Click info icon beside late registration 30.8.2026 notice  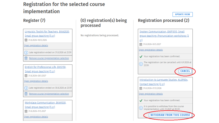(26, 88)
